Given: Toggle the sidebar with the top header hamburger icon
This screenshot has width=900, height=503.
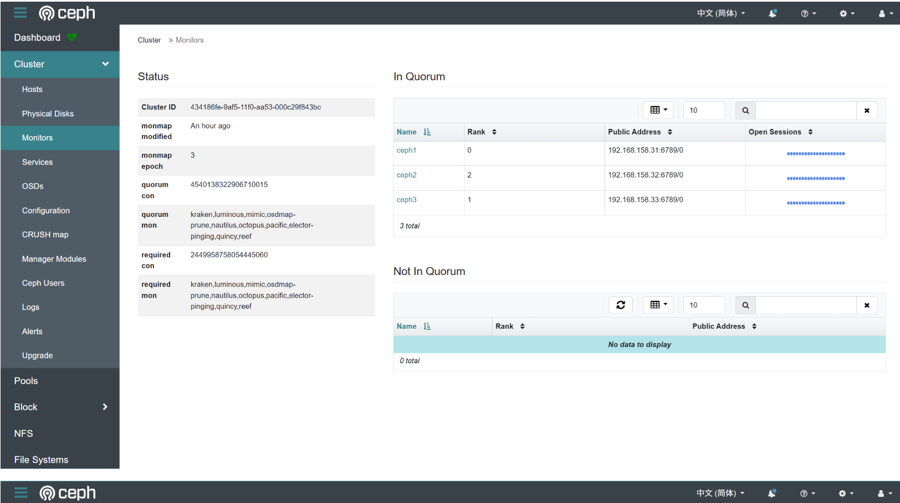Looking at the screenshot, I should point(21,13).
